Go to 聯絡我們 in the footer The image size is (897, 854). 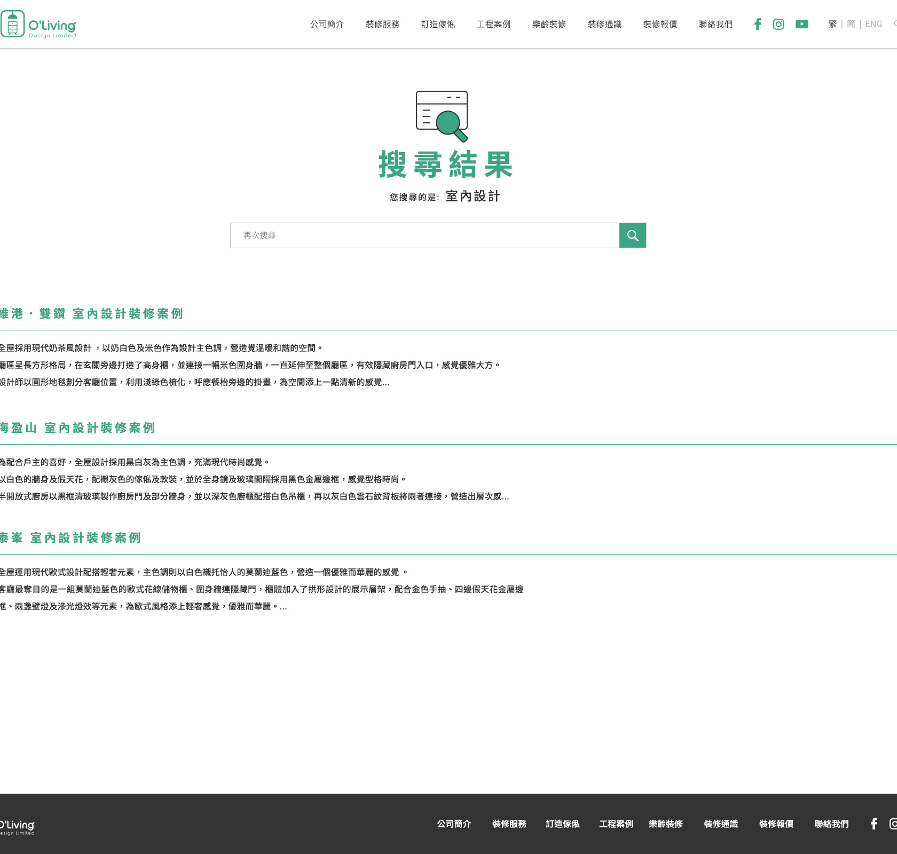pos(831,824)
